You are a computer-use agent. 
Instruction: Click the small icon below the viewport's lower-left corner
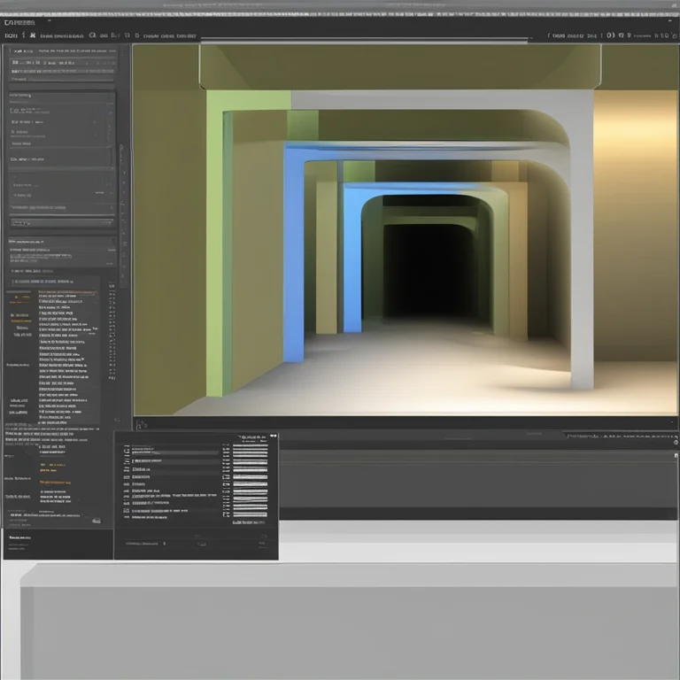pos(142,425)
